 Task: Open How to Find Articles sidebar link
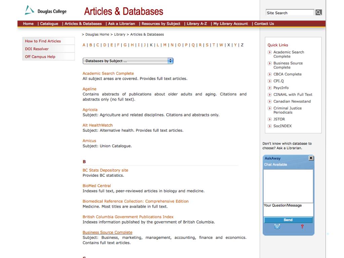tap(43, 41)
